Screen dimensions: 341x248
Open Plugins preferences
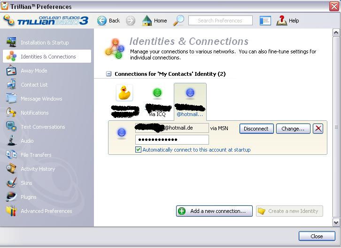tap(47, 197)
